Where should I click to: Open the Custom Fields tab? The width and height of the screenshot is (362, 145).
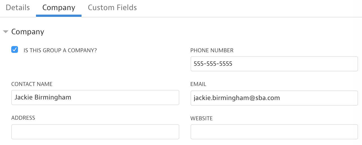tap(112, 8)
